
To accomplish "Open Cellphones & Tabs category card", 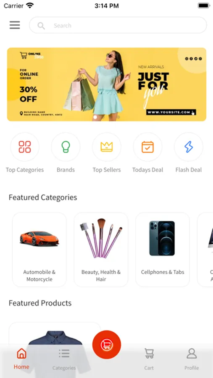I will pos(163,250).
